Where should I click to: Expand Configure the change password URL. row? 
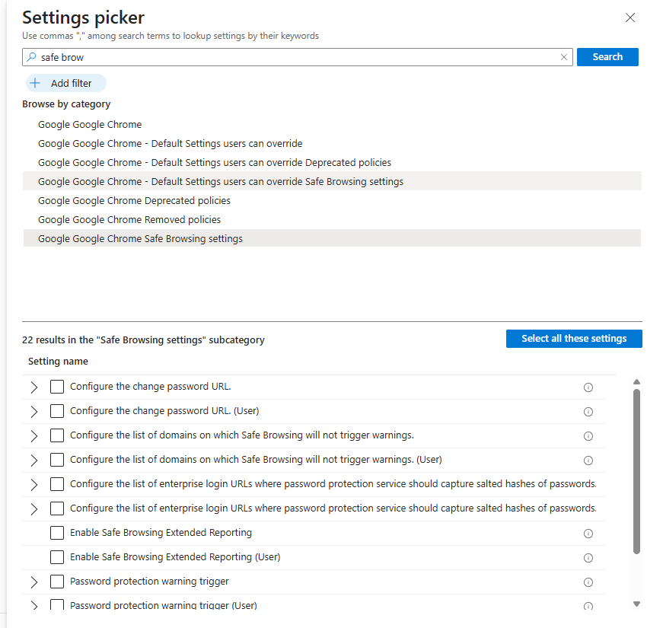click(33, 387)
